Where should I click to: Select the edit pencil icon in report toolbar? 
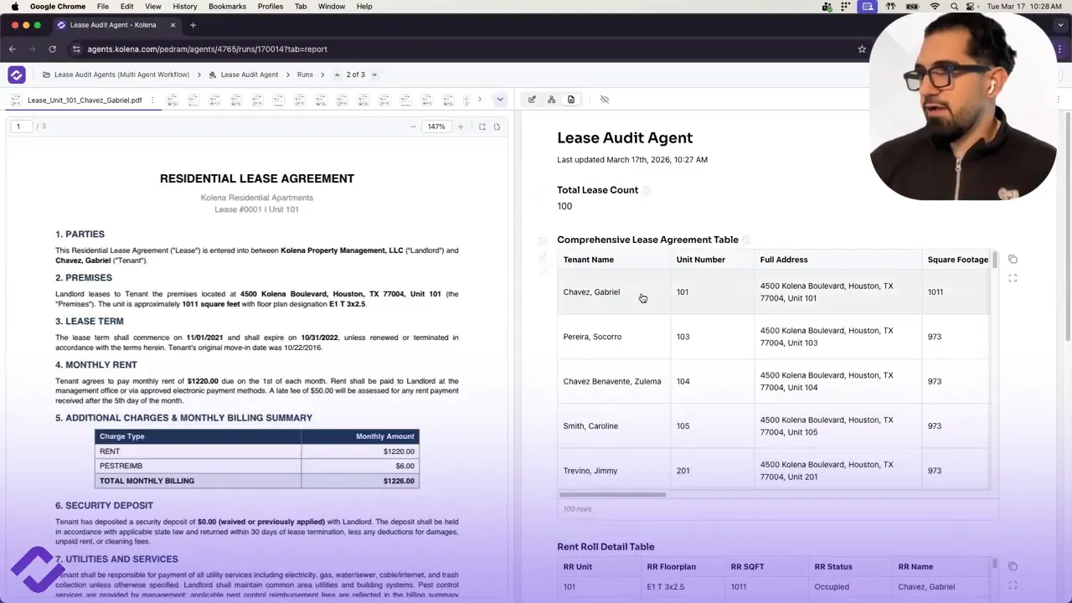tap(532, 100)
